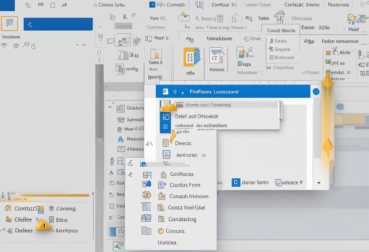Expand the back chevron in the blue header
Screen dimensions: 369x252
pos(30,24)
